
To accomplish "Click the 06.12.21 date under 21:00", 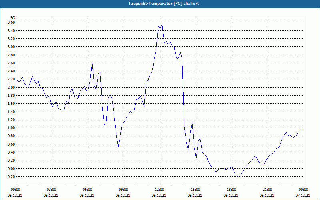I will pyautogui.click(x=266, y=196).
